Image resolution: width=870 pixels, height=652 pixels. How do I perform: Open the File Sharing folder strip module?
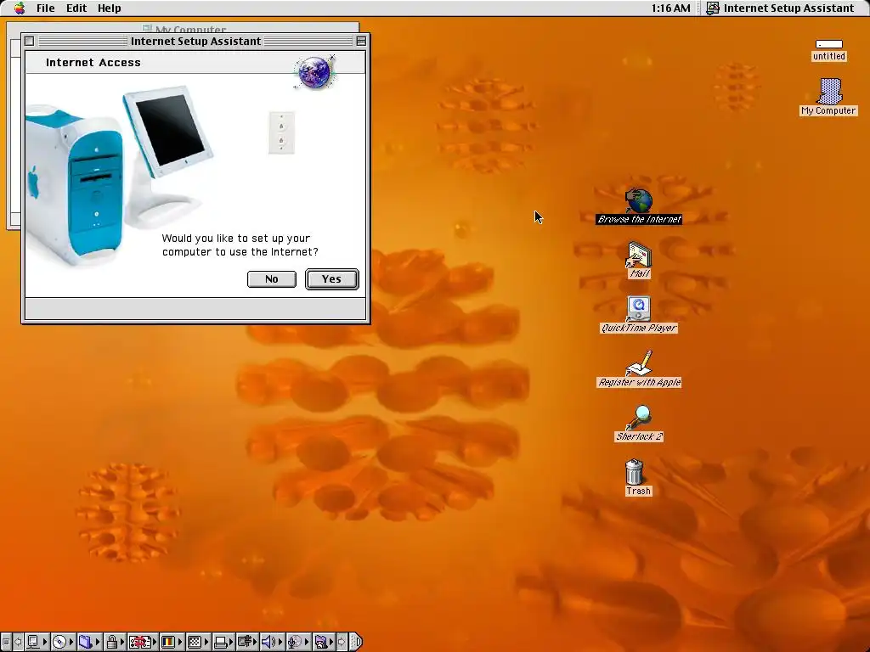tap(89, 642)
